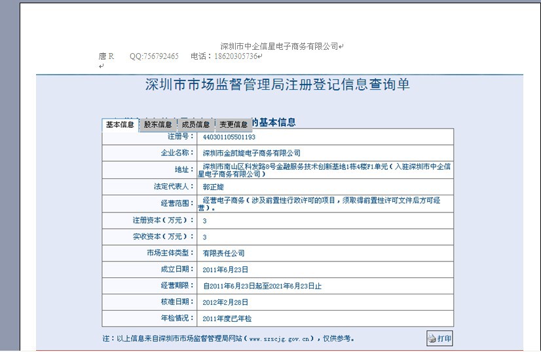Click the company name 深圳市金凯旋电子商务有限公司
This screenshot has height=352, width=541.
[x=252, y=153]
